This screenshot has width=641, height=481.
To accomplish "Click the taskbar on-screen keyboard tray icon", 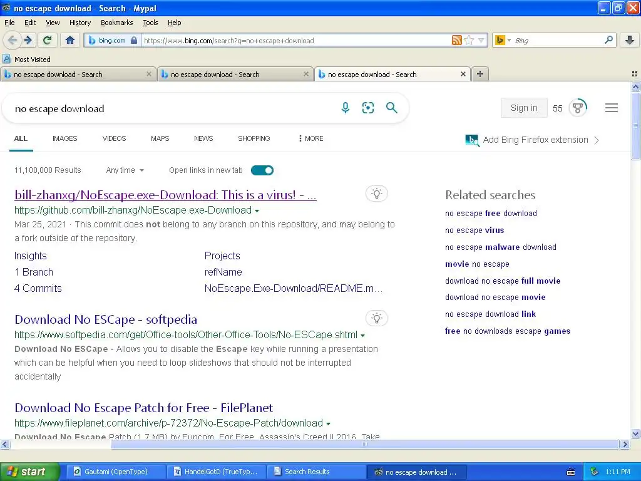I will click(x=571, y=472).
